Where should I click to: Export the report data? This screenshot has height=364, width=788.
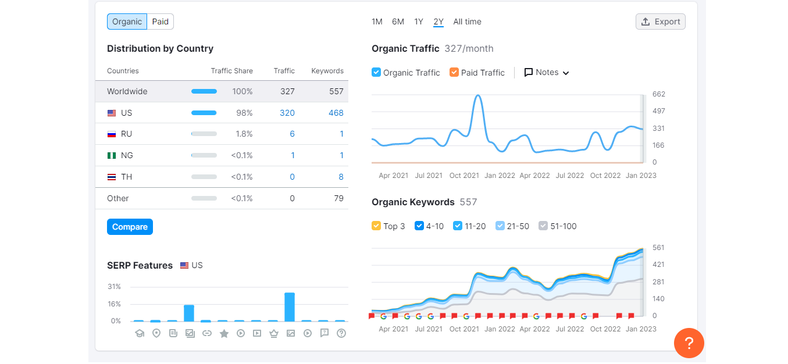[661, 22]
